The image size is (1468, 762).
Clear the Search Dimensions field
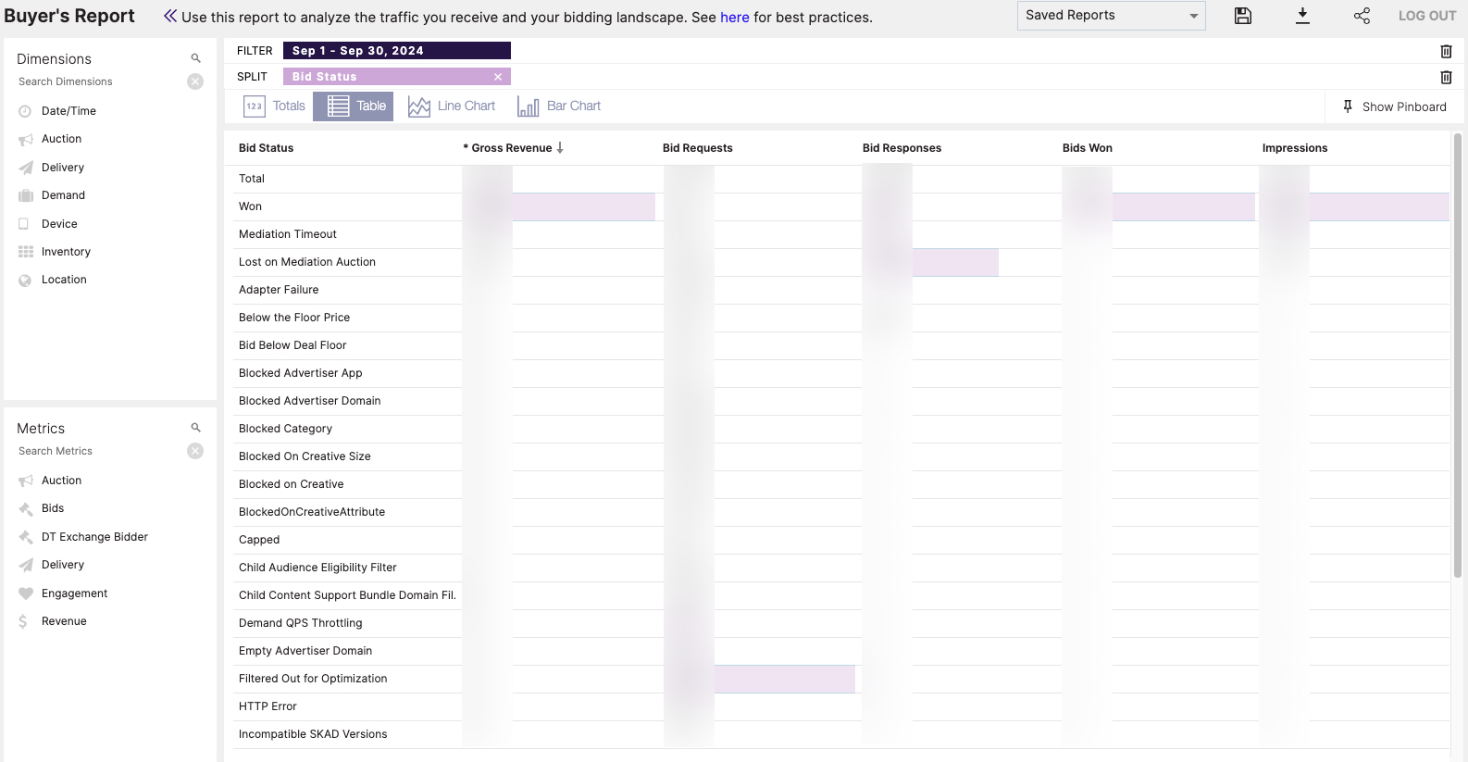(x=195, y=81)
